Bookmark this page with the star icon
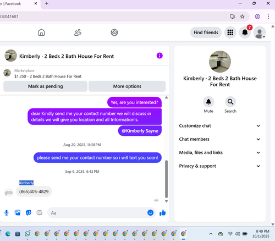The height and width of the screenshot is (241, 275). pos(243,17)
